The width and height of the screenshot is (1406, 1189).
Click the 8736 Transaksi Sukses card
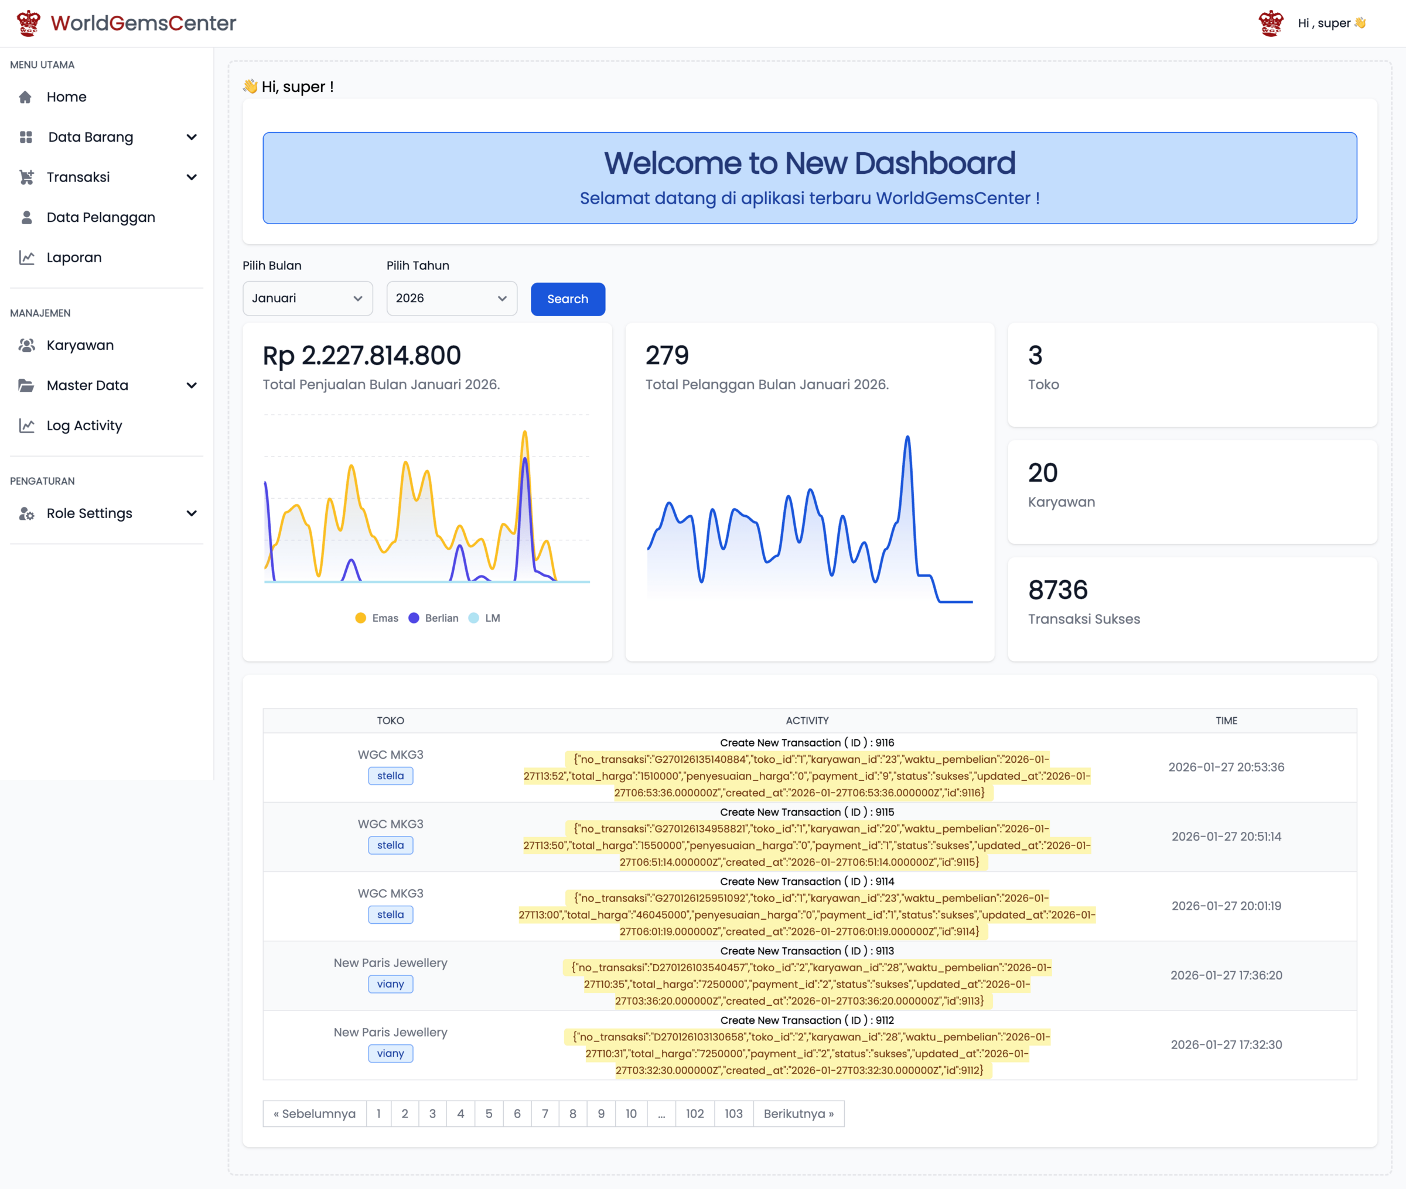(1192, 609)
